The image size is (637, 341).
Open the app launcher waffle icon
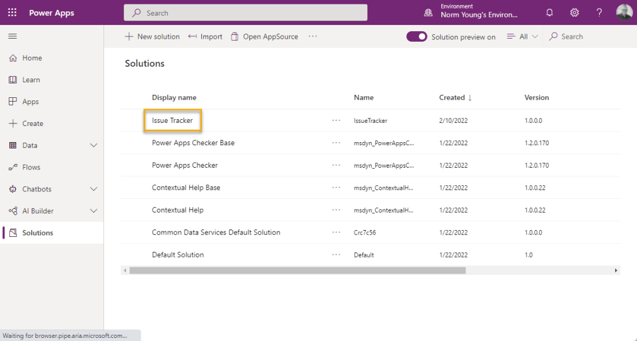point(12,12)
